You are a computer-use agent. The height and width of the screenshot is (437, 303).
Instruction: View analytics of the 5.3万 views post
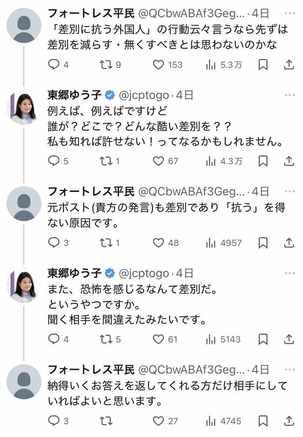211,65
